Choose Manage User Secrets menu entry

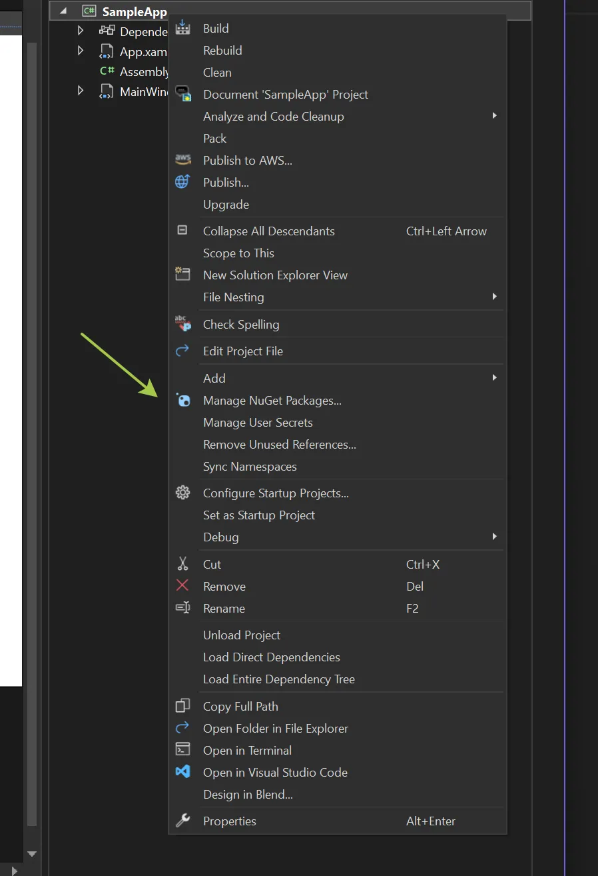tap(258, 422)
